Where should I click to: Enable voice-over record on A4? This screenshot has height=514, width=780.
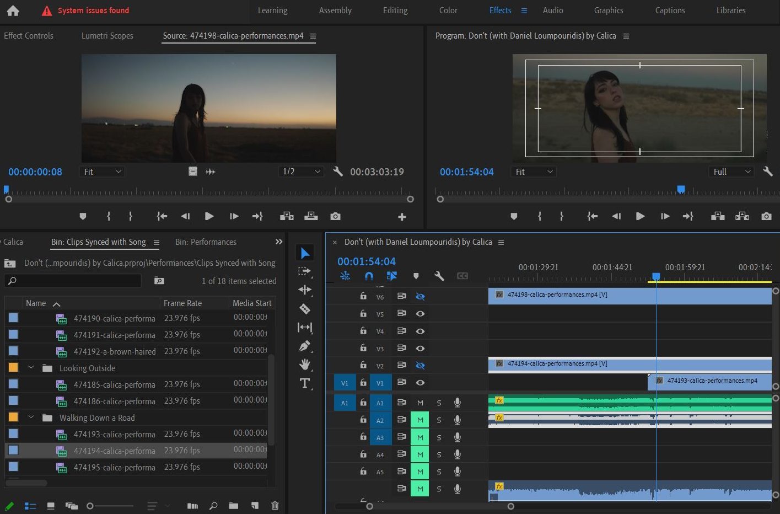[x=458, y=454]
